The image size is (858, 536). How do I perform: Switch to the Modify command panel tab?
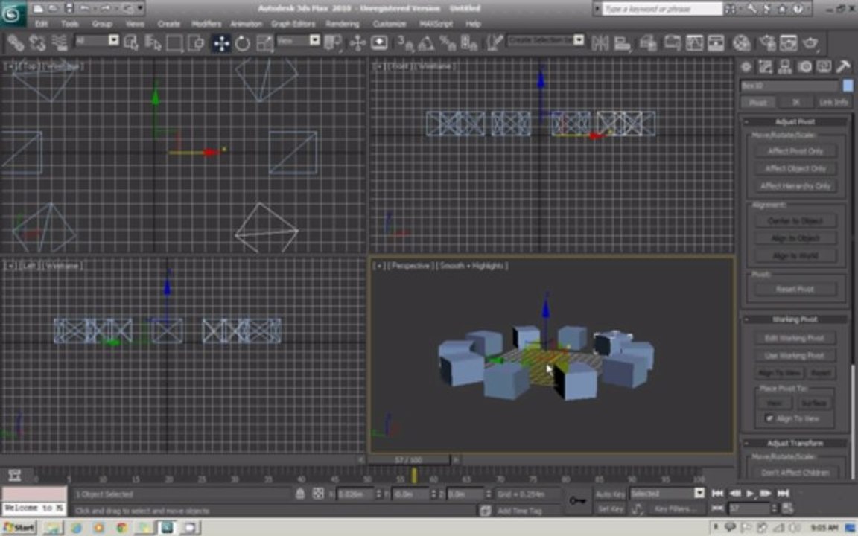[765, 67]
